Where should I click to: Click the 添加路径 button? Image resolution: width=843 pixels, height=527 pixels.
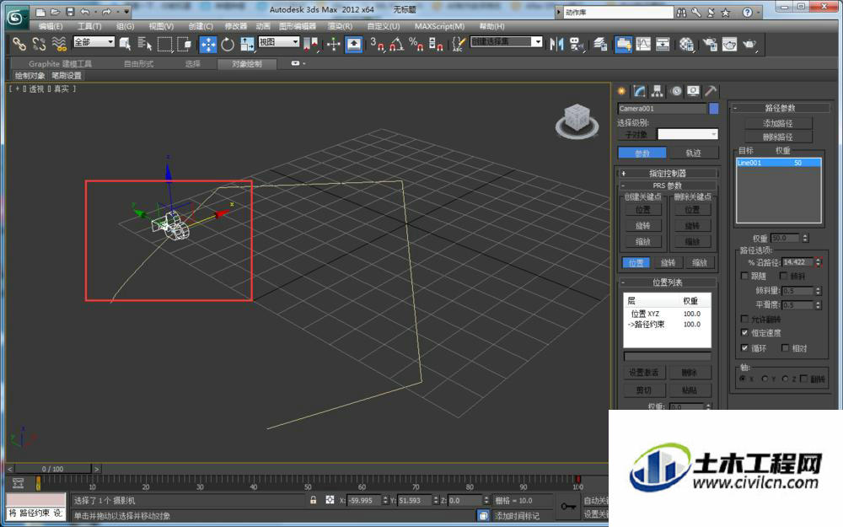tap(778, 123)
